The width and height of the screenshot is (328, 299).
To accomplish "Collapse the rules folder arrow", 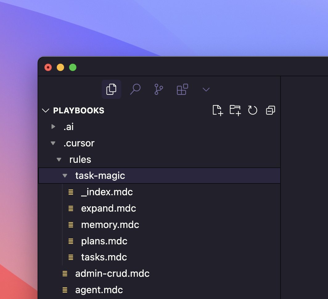I will [x=59, y=159].
